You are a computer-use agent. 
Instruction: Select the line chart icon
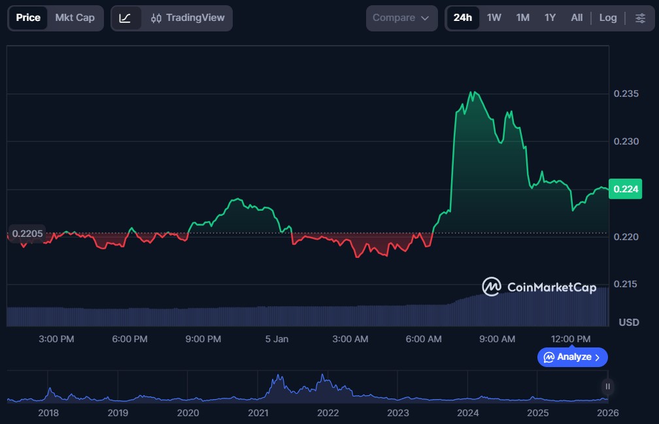(x=126, y=18)
